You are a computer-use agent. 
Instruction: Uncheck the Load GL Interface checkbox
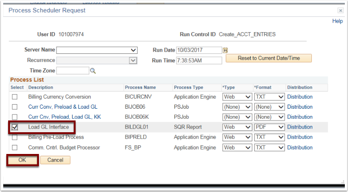pos(14,127)
